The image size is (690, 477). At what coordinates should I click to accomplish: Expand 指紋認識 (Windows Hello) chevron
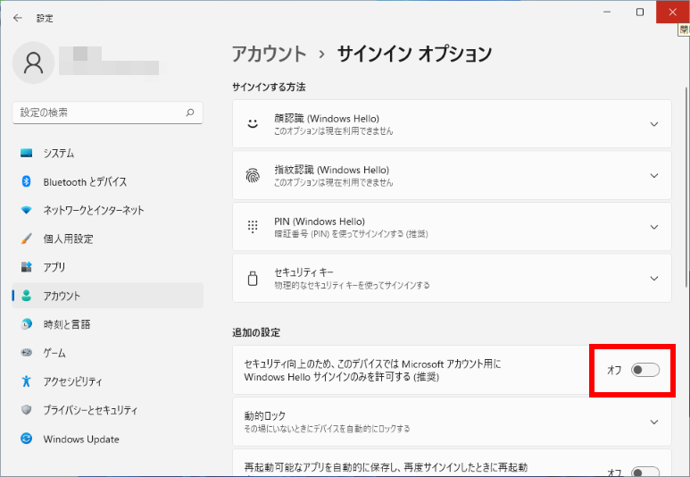click(x=654, y=176)
